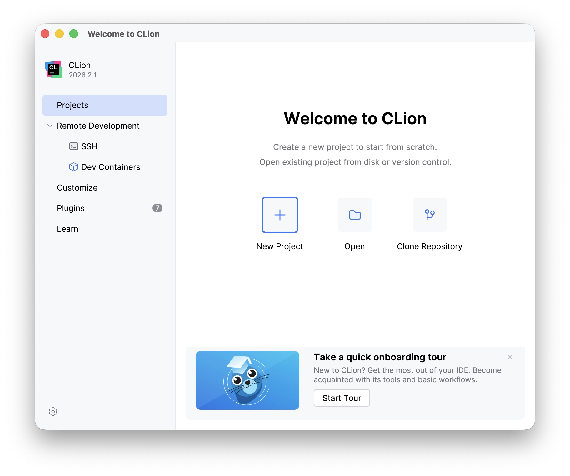Image resolution: width=570 pixels, height=476 pixels.
Task: Click the Open label
Action: point(355,246)
